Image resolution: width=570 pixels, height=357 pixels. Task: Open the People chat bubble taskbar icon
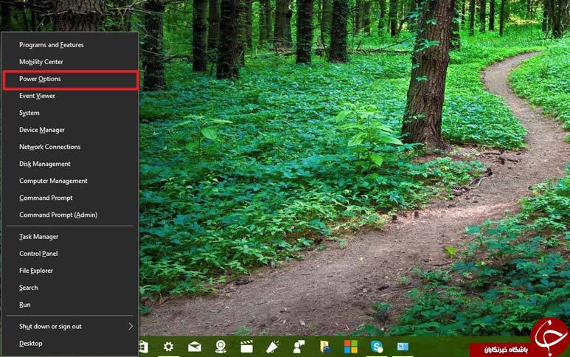tap(299, 347)
